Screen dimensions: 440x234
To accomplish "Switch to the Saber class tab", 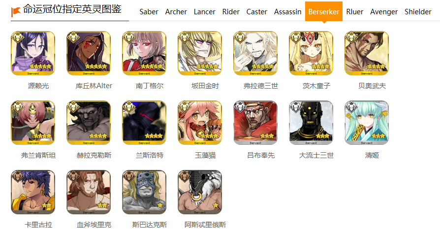I will point(149,12).
